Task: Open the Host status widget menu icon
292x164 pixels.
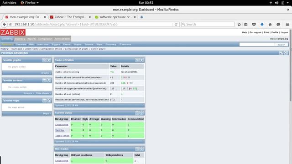Action: [137, 149]
